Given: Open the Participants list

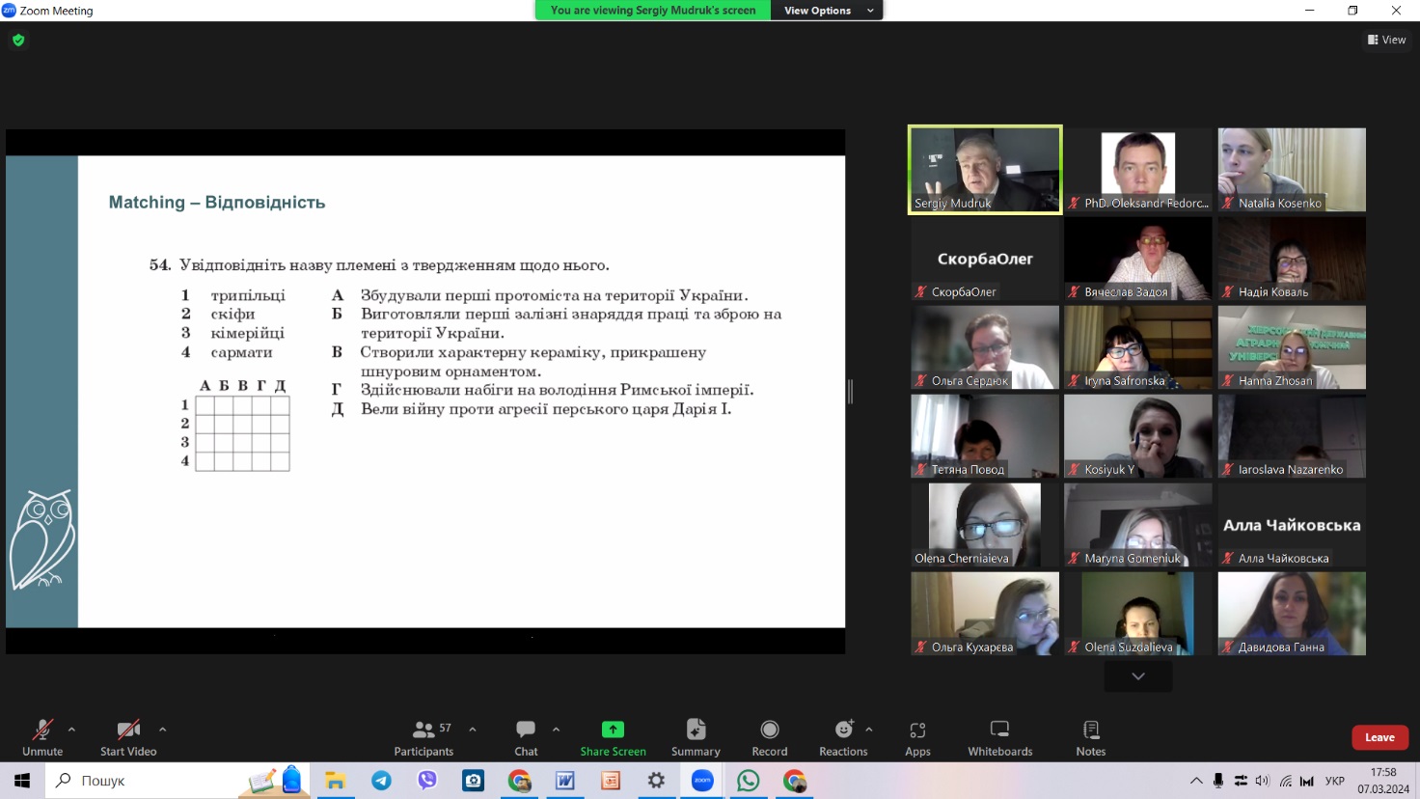Looking at the screenshot, I should [423, 737].
